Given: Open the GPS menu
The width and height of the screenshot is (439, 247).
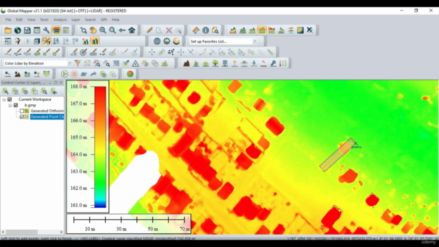Looking at the screenshot, I should (104, 20).
